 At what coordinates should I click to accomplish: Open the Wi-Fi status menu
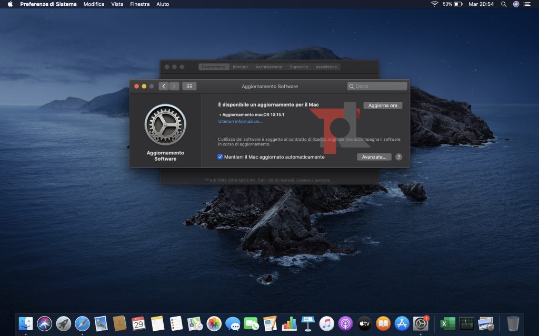(x=434, y=4)
